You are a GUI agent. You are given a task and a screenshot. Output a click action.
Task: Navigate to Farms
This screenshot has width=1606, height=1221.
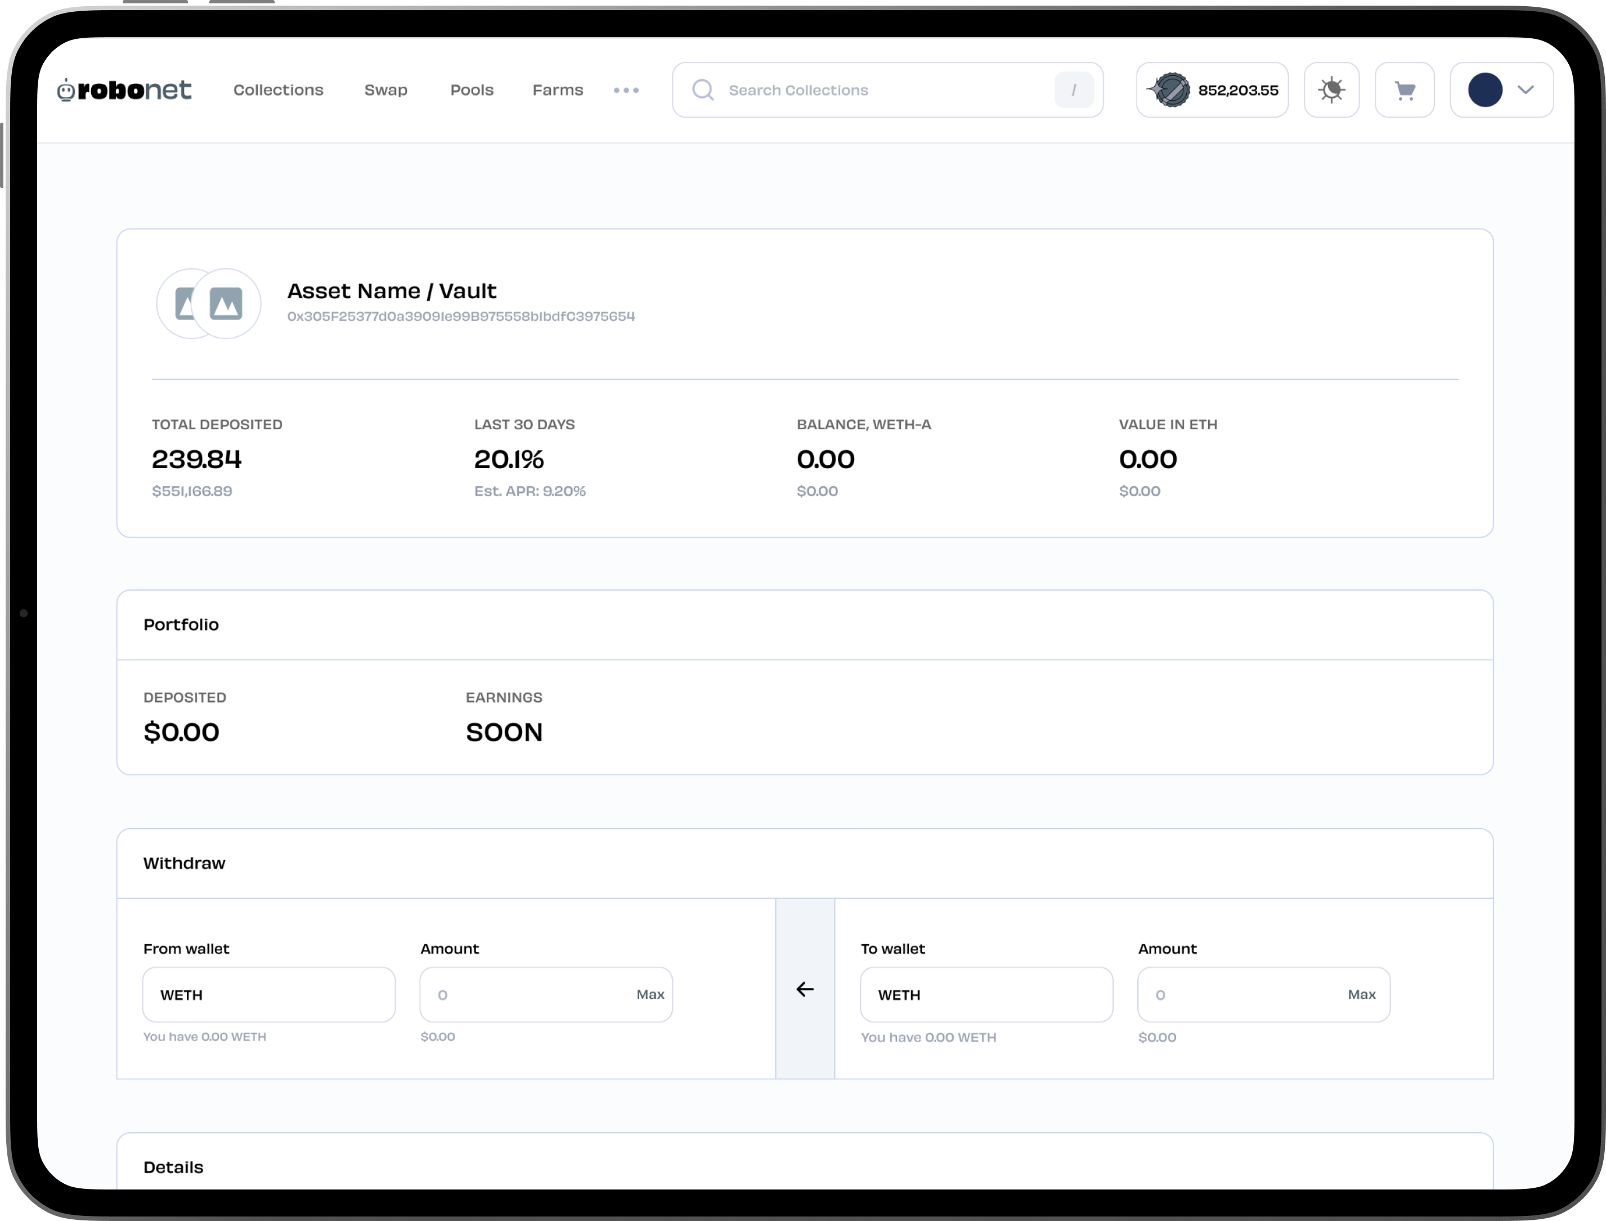pyautogui.click(x=558, y=90)
